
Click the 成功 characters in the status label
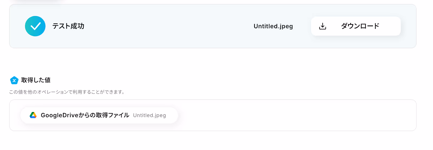[x=77, y=26]
